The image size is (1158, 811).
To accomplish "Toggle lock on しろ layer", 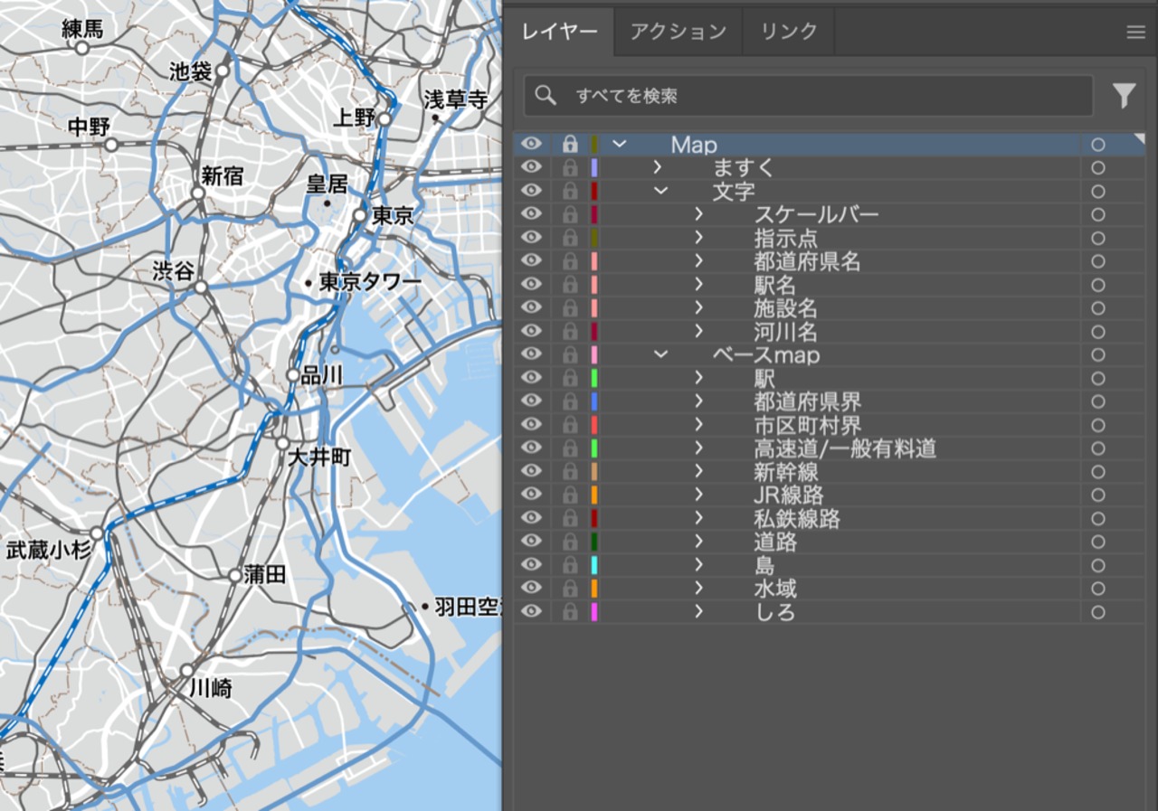I will [x=570, y=612].
